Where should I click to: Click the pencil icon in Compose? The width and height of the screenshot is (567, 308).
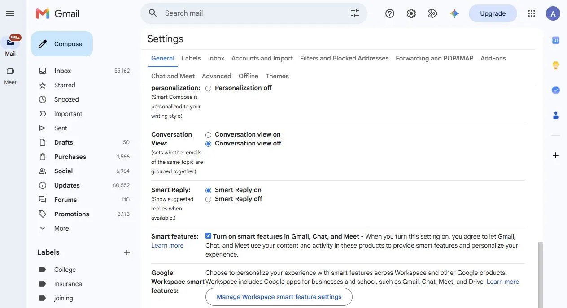point(43,44)
